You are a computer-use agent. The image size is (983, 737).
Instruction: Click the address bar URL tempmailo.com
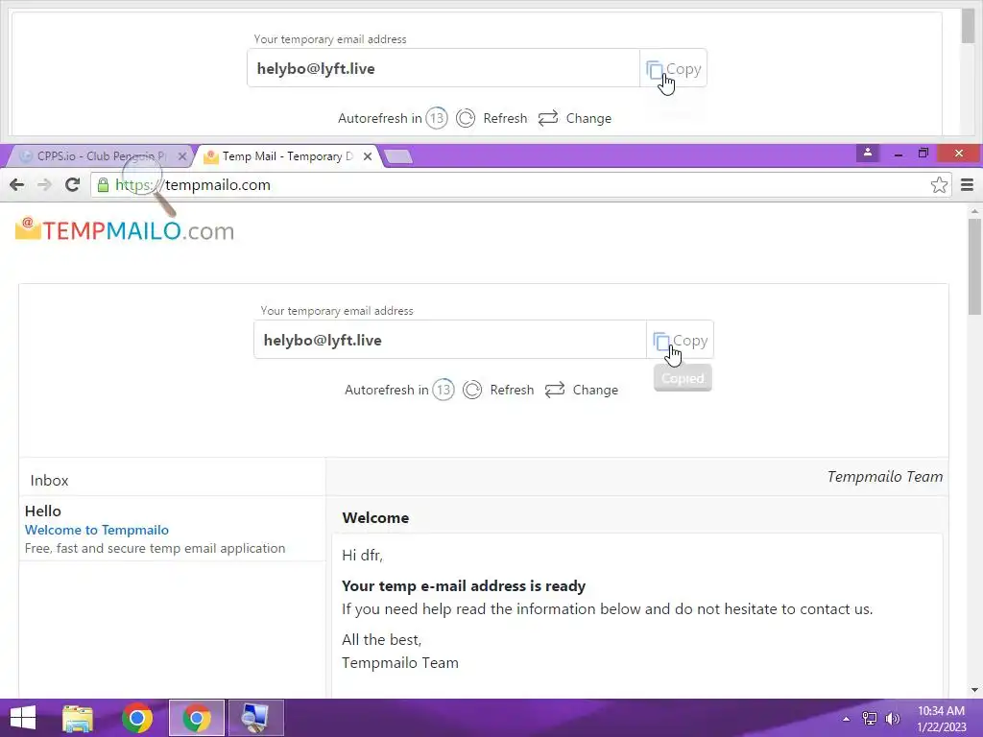coord(218,185)
